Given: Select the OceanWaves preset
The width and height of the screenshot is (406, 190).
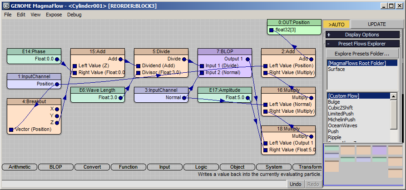Looking at the screenshot, I should tap(342, 126).
